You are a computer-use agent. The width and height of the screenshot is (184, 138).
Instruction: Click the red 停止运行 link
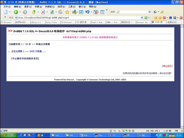pos(167,66)
